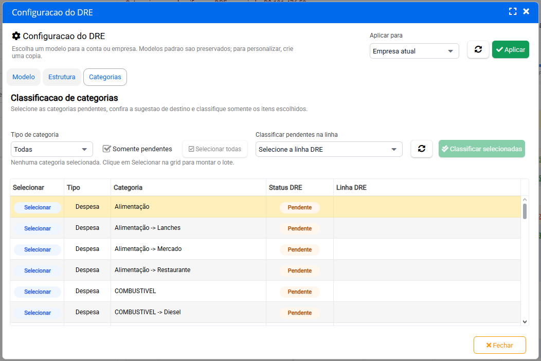Click the Classificar selecionadas button
Viewport: 541px width, 361px height.
[482, 149]
